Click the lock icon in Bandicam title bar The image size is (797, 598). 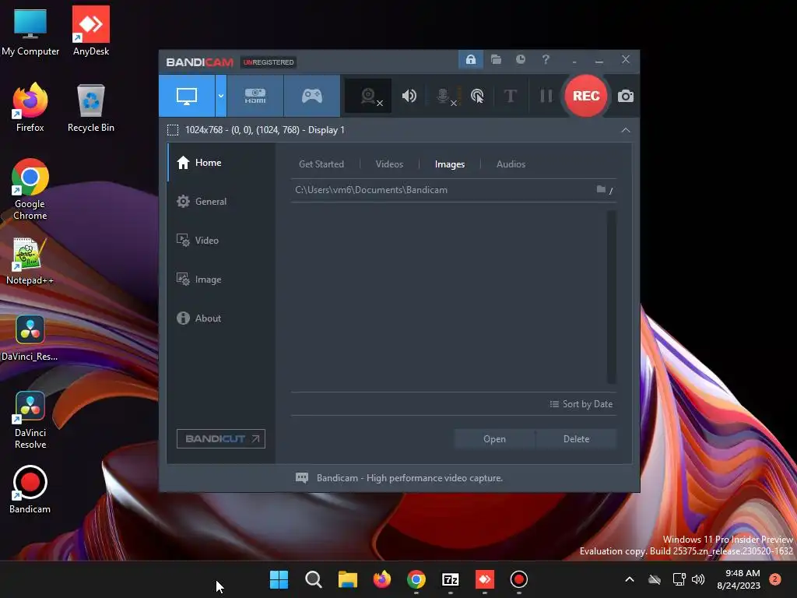click(x=471, y=59)
